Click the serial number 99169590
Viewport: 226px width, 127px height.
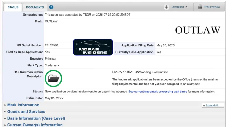pos(51,45)
